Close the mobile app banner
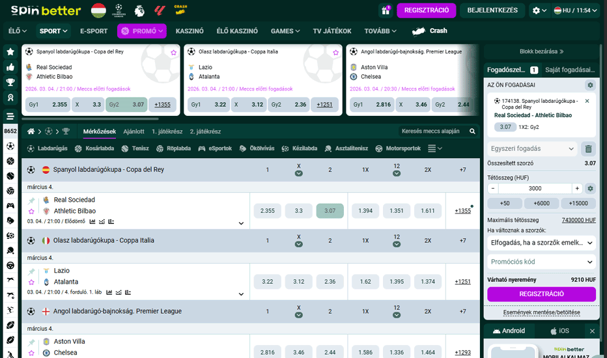Viewport: 607px width, 358px height. [592, 331]
